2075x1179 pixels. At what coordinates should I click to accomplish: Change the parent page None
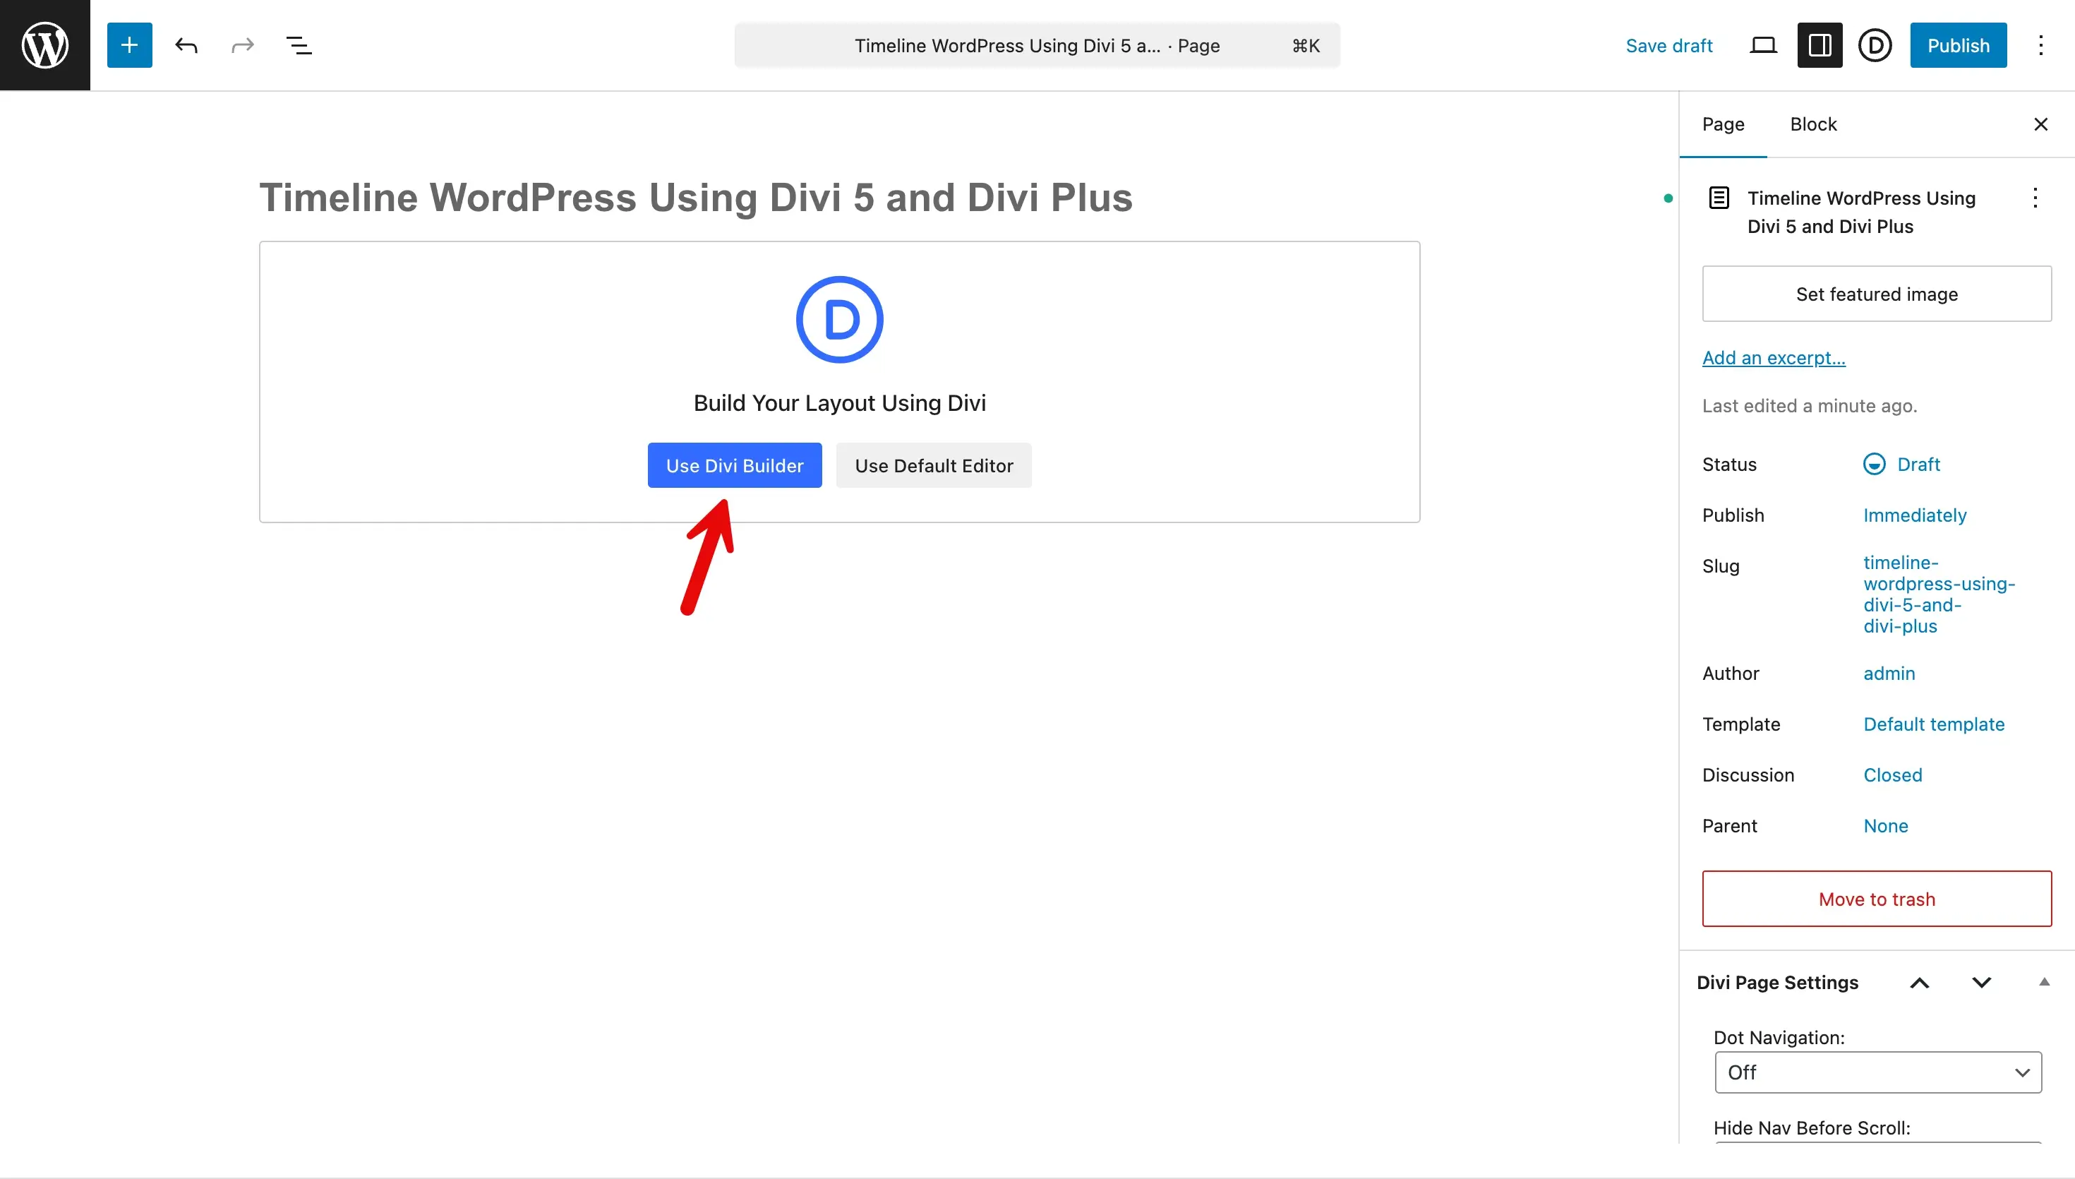tap(1886, 826)
